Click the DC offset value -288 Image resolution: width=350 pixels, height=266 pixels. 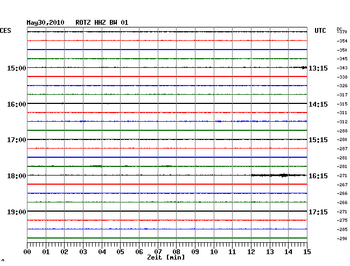pos(342,131)
